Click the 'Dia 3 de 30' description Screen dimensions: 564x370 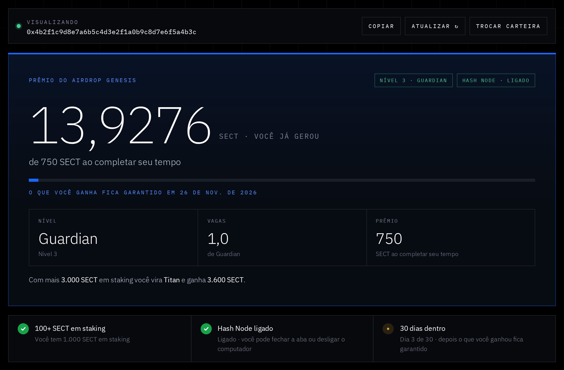coord(461,344)
